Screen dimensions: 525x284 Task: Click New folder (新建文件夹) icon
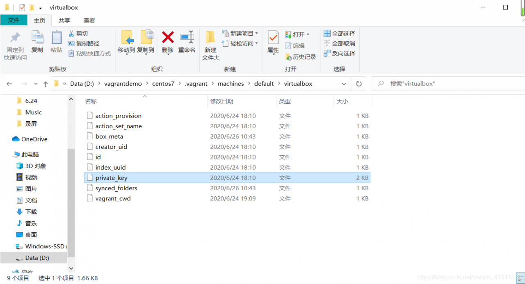(210, 38)
